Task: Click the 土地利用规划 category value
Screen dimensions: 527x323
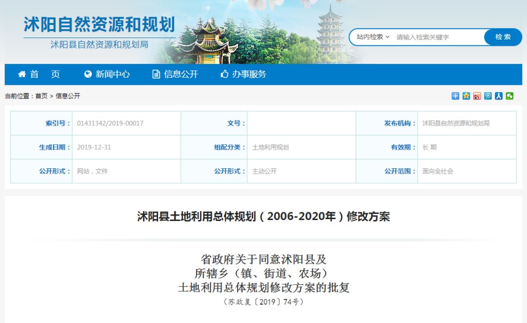Action: click(x=270, y=147)
